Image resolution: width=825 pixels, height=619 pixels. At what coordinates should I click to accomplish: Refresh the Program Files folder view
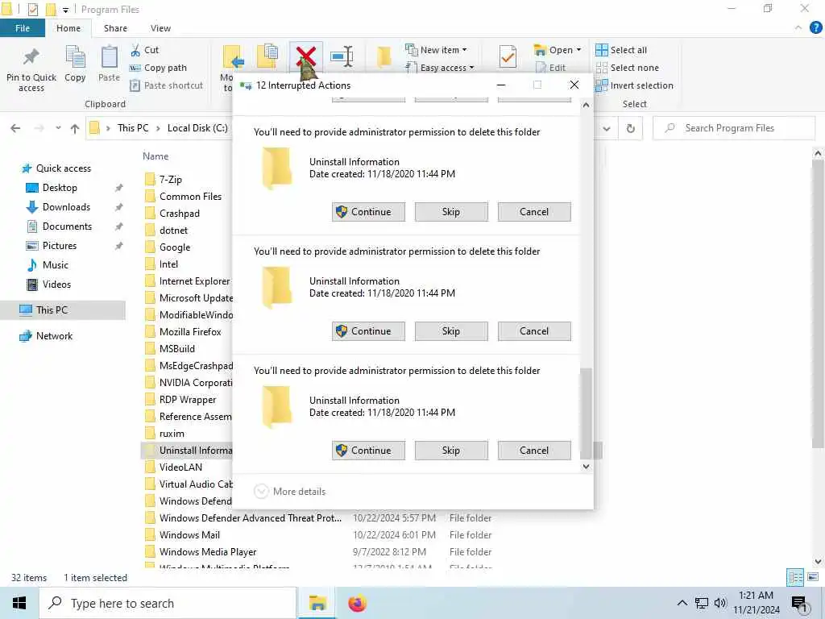(630, 128)
